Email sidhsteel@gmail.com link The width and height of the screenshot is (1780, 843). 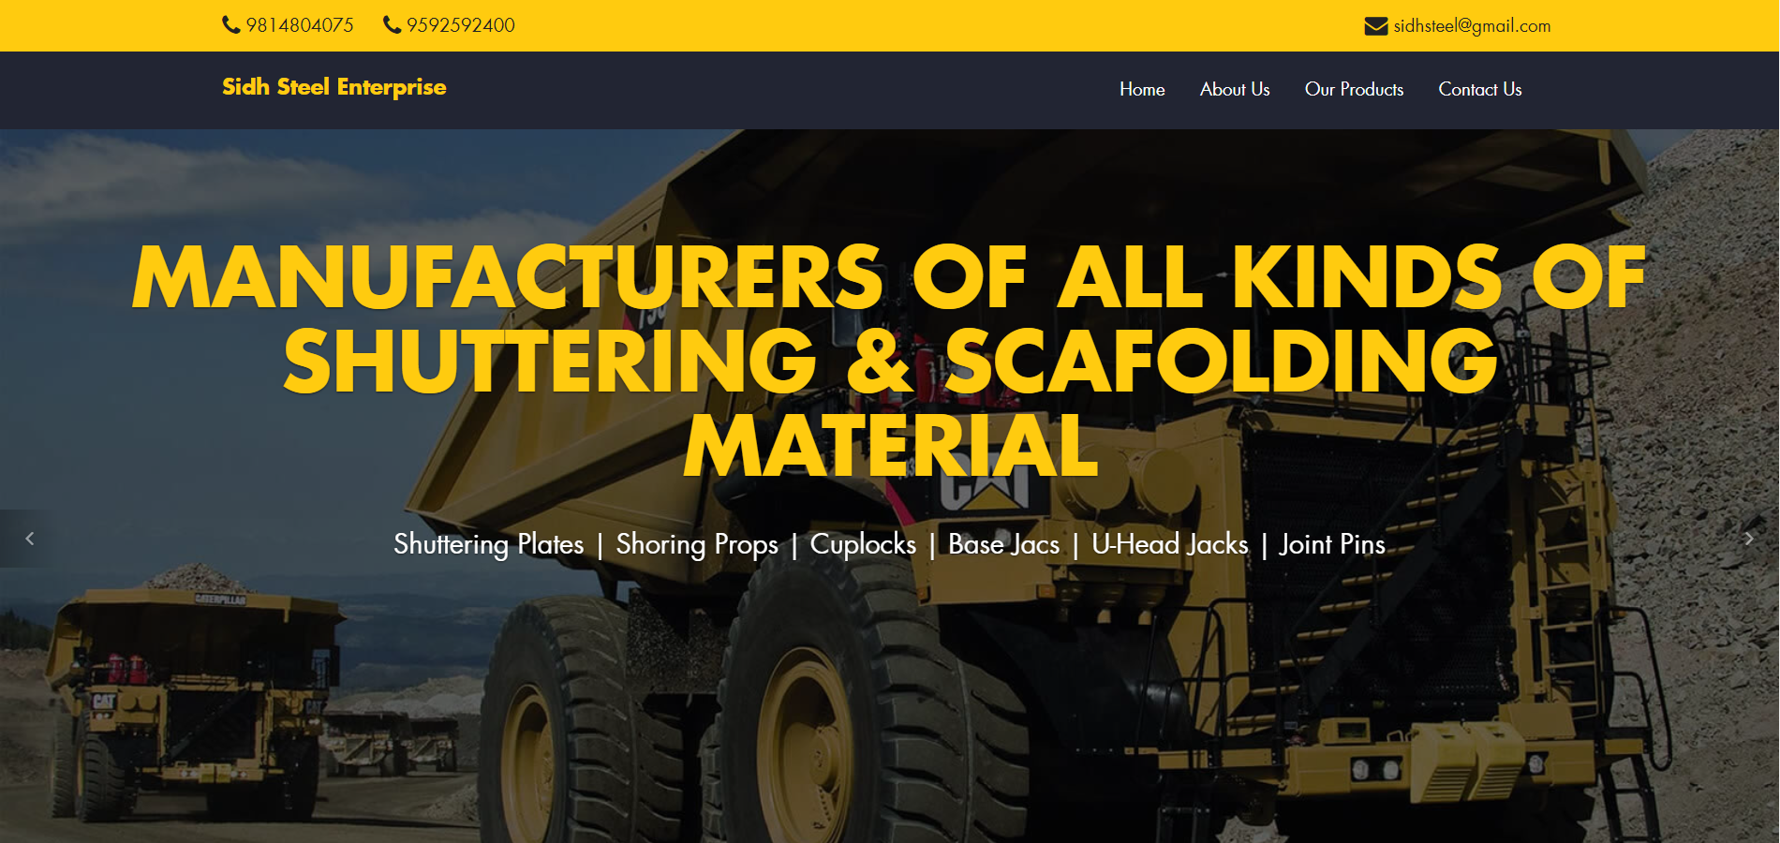(1472, 26)
